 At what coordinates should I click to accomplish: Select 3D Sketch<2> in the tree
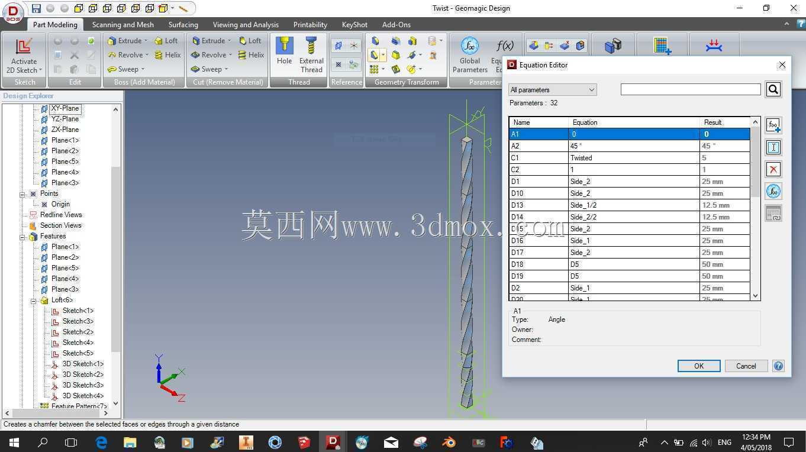pyautogui.click(x=83, y=374)
